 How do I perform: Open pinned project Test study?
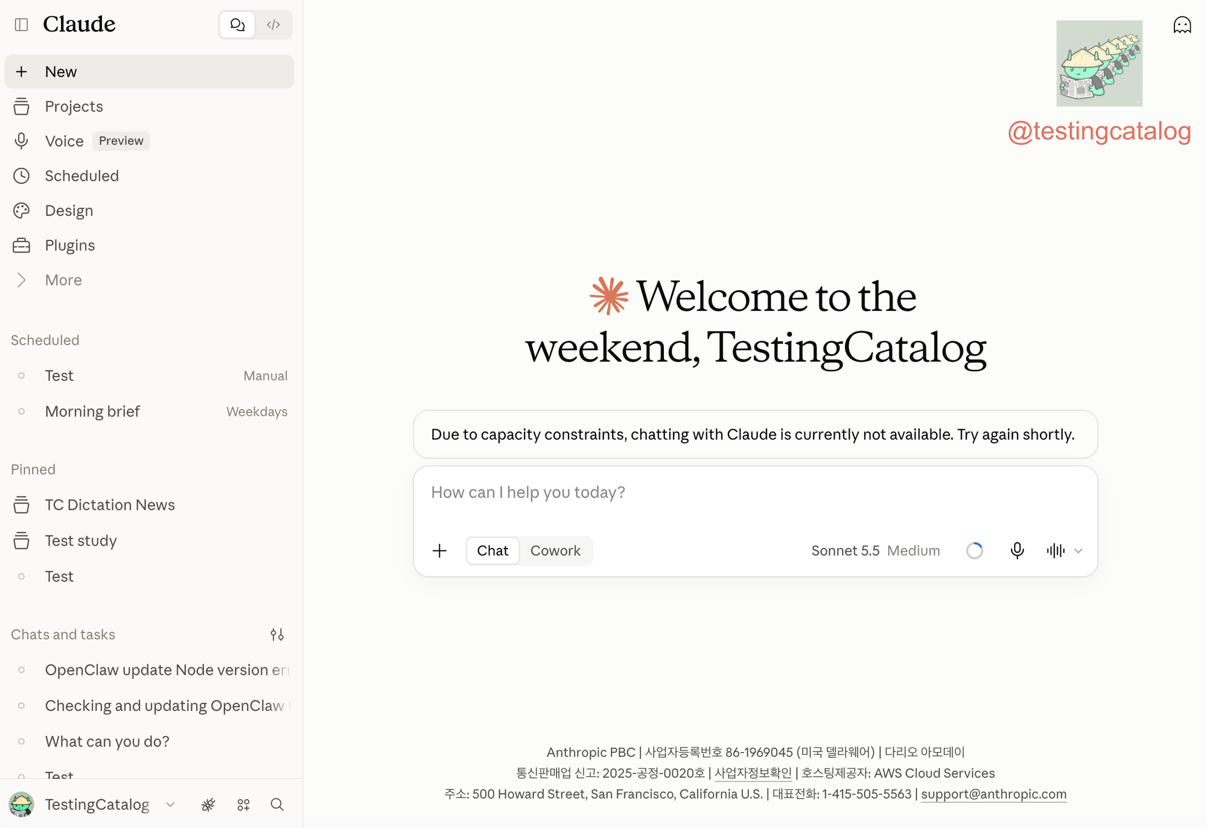149,541
